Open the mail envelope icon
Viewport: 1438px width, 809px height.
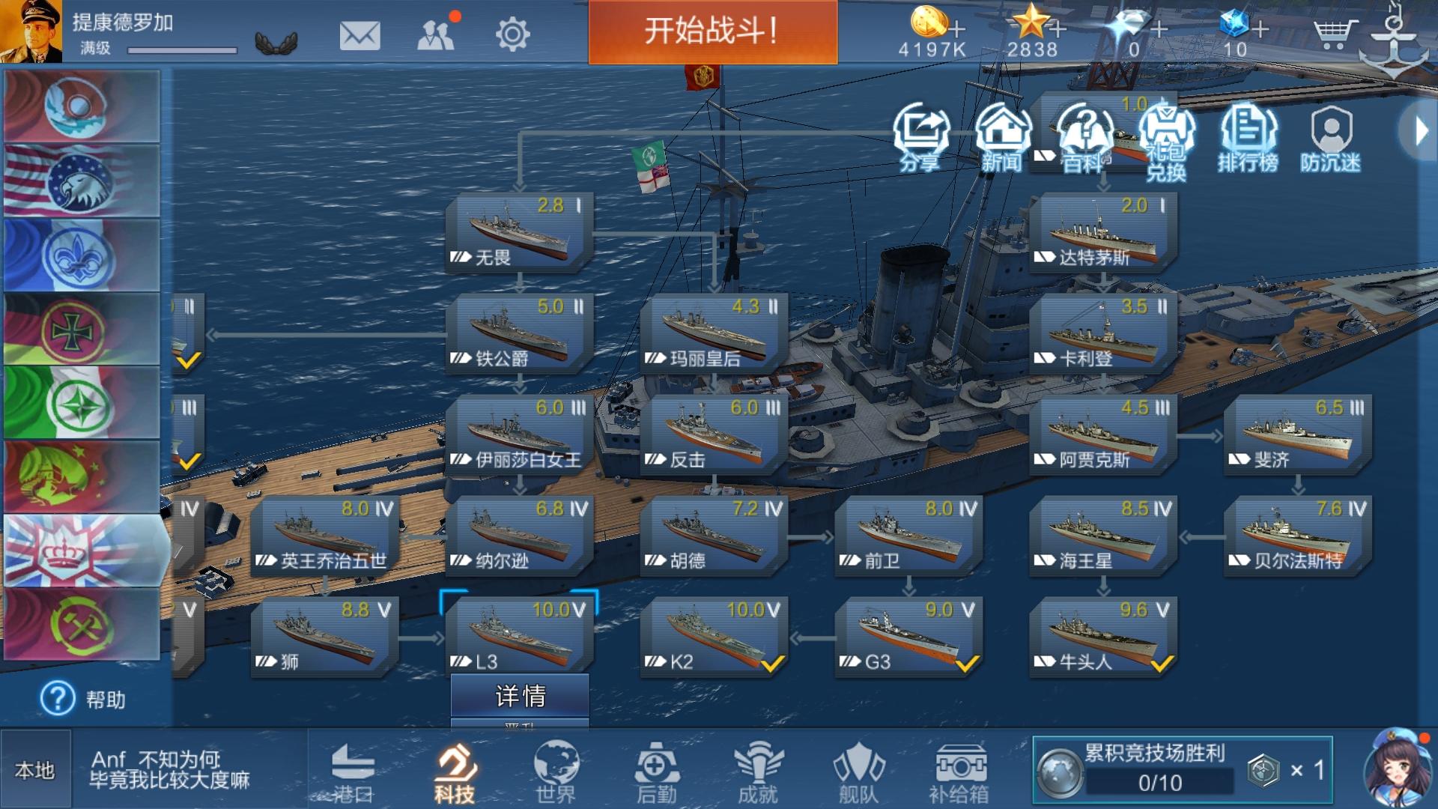(359, 35)
